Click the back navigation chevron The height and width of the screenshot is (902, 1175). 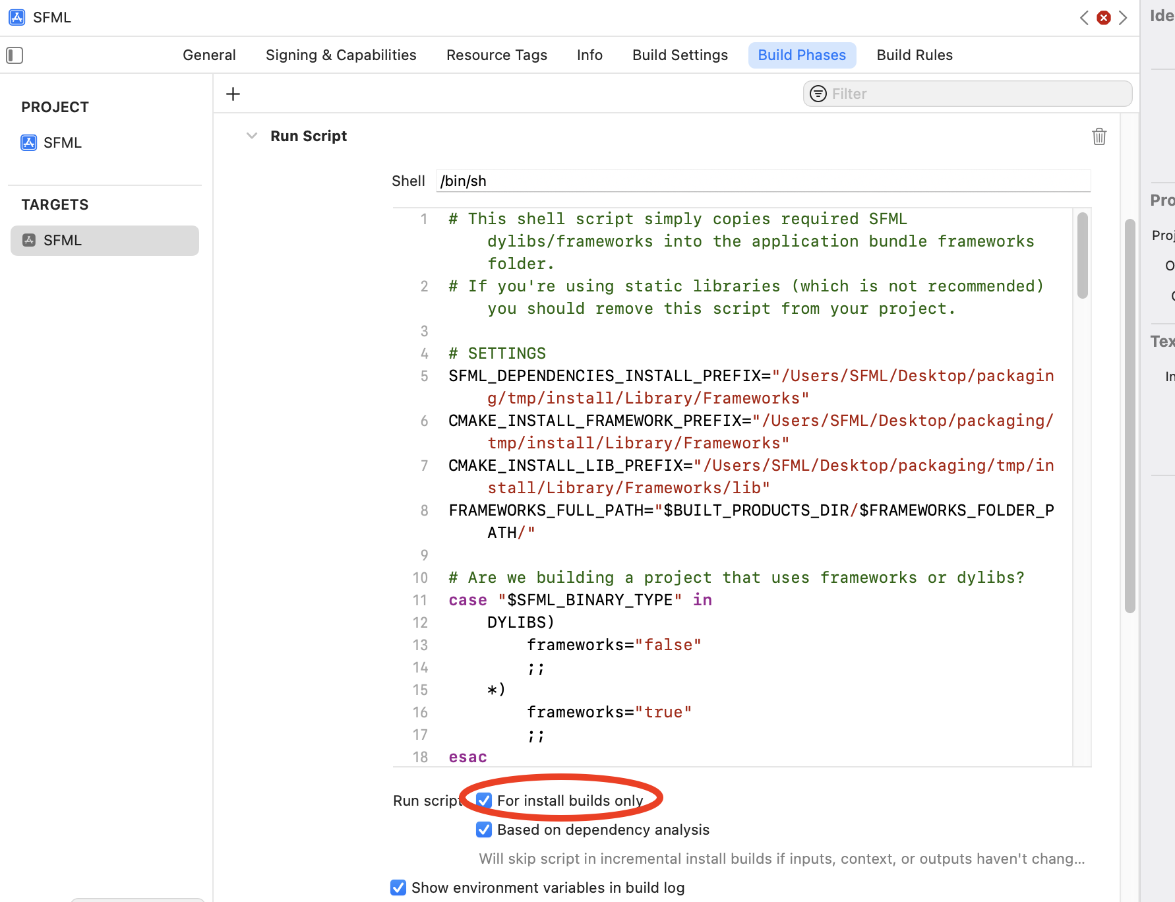click(1083, 18)
